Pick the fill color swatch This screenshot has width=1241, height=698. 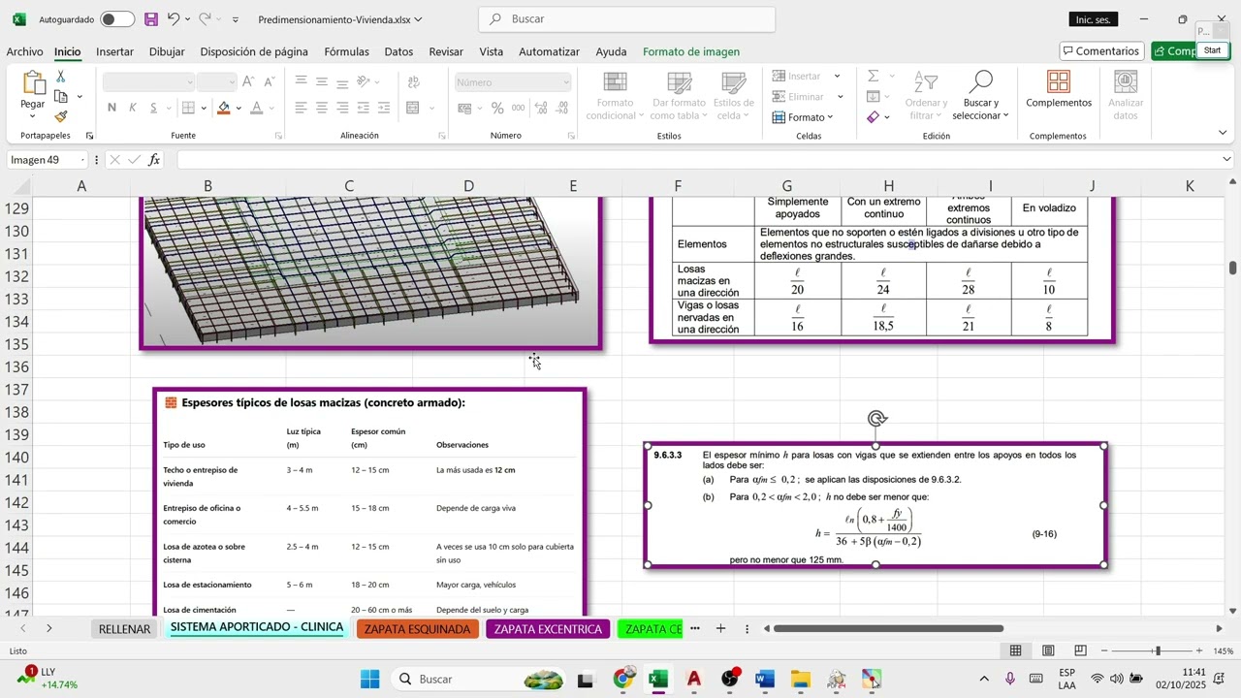coord(224,108)
